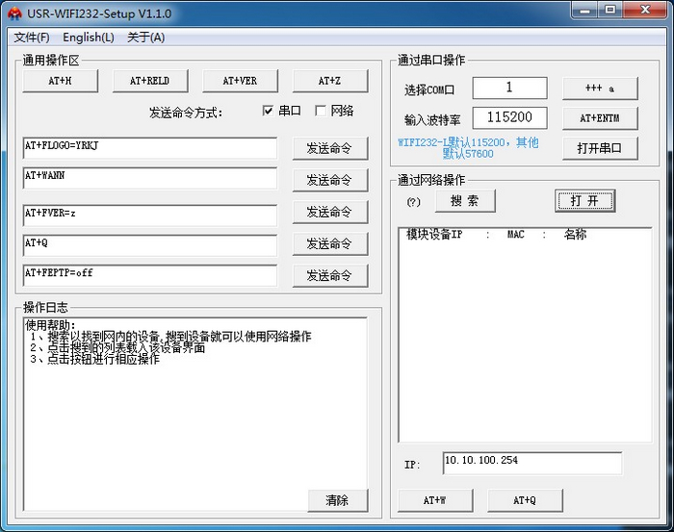Click the app icon in title bar
This screenshot has width=674, height=532.
14,13
